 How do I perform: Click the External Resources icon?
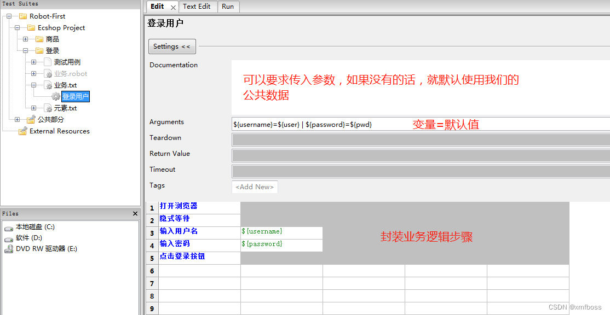click(23, 131)
